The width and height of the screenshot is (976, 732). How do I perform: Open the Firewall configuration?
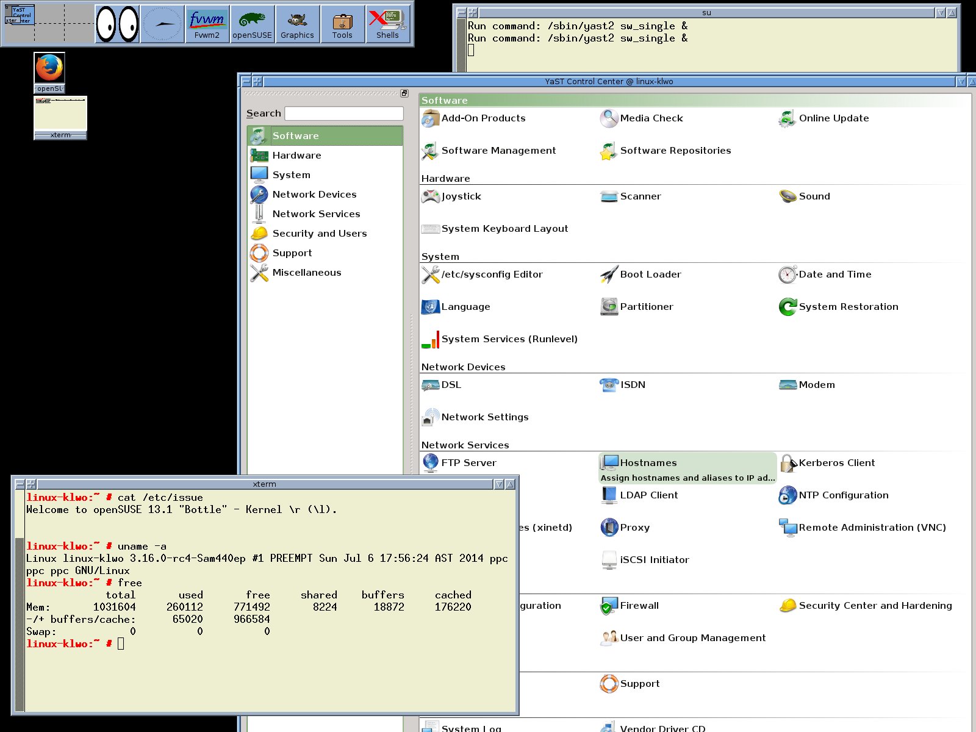pos(639,606)
